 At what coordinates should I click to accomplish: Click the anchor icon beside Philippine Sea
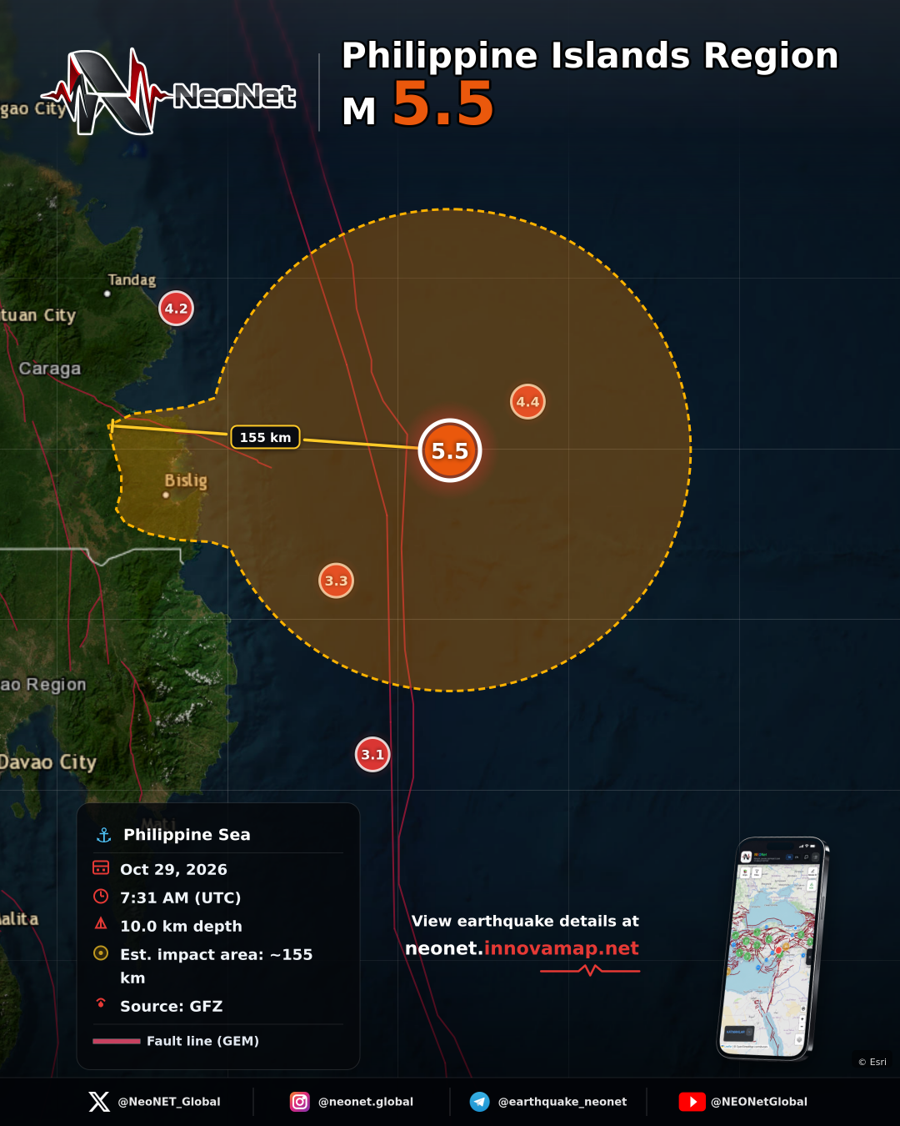tap(104, 835)
